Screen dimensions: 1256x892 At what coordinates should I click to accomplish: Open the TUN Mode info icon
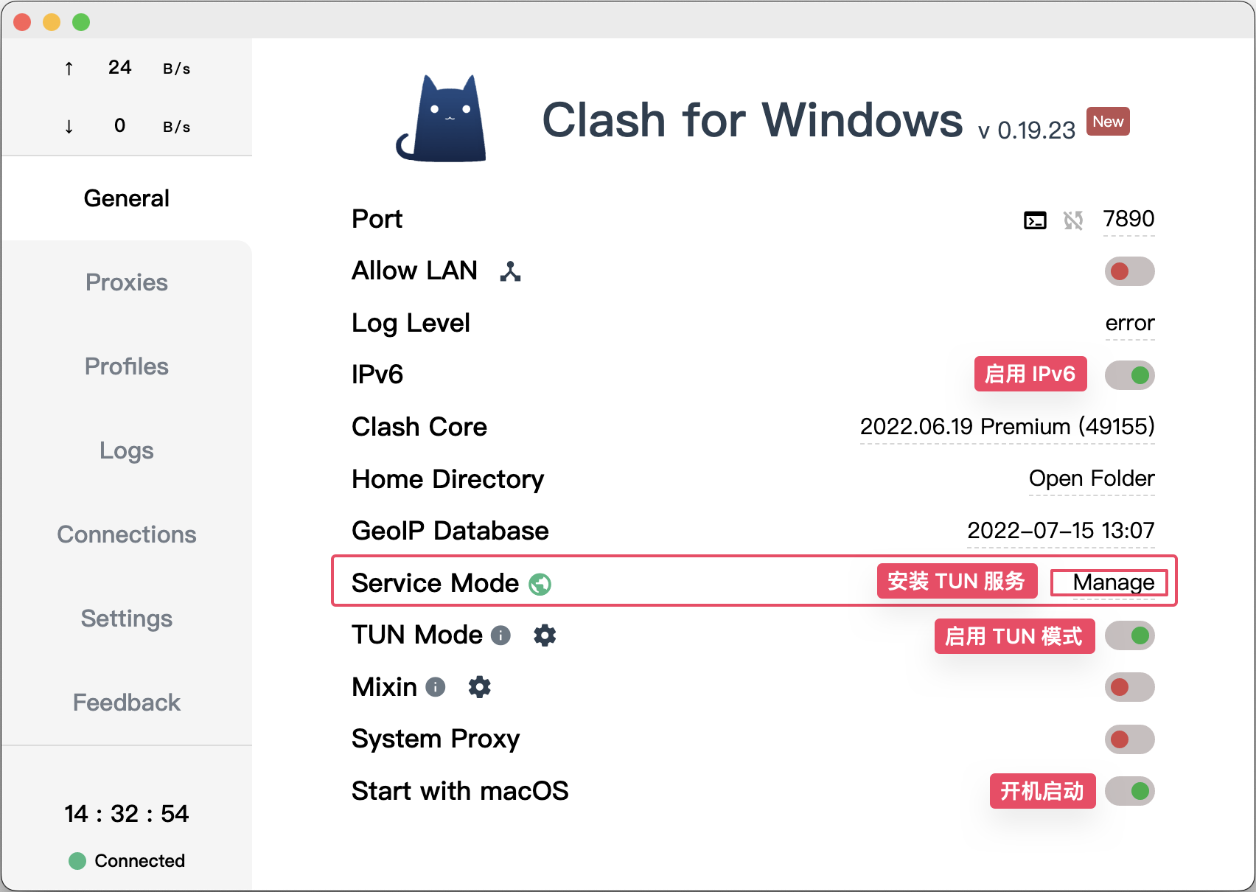pos(500,635)
